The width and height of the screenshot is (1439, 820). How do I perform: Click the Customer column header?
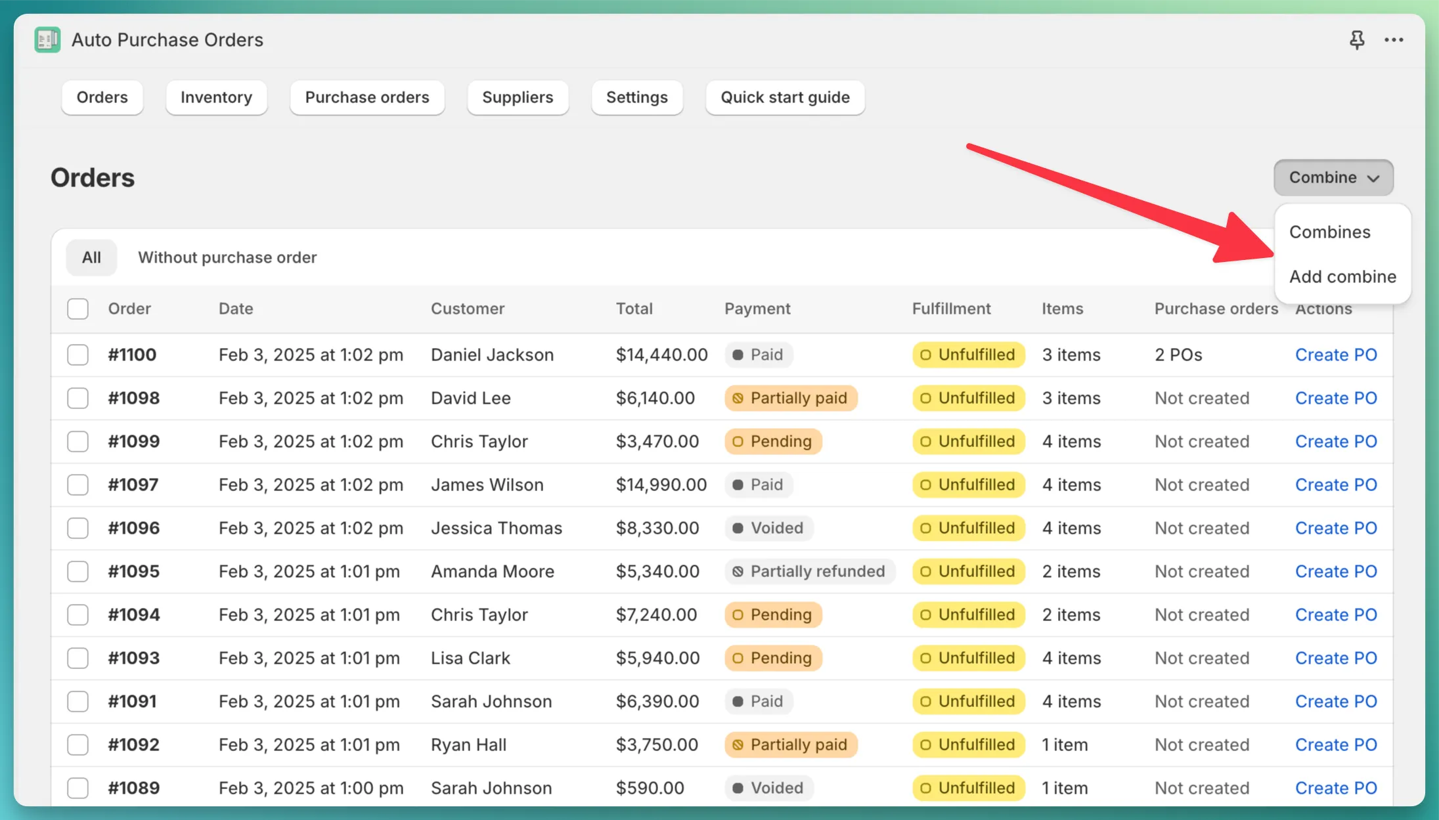coord(468,309)
